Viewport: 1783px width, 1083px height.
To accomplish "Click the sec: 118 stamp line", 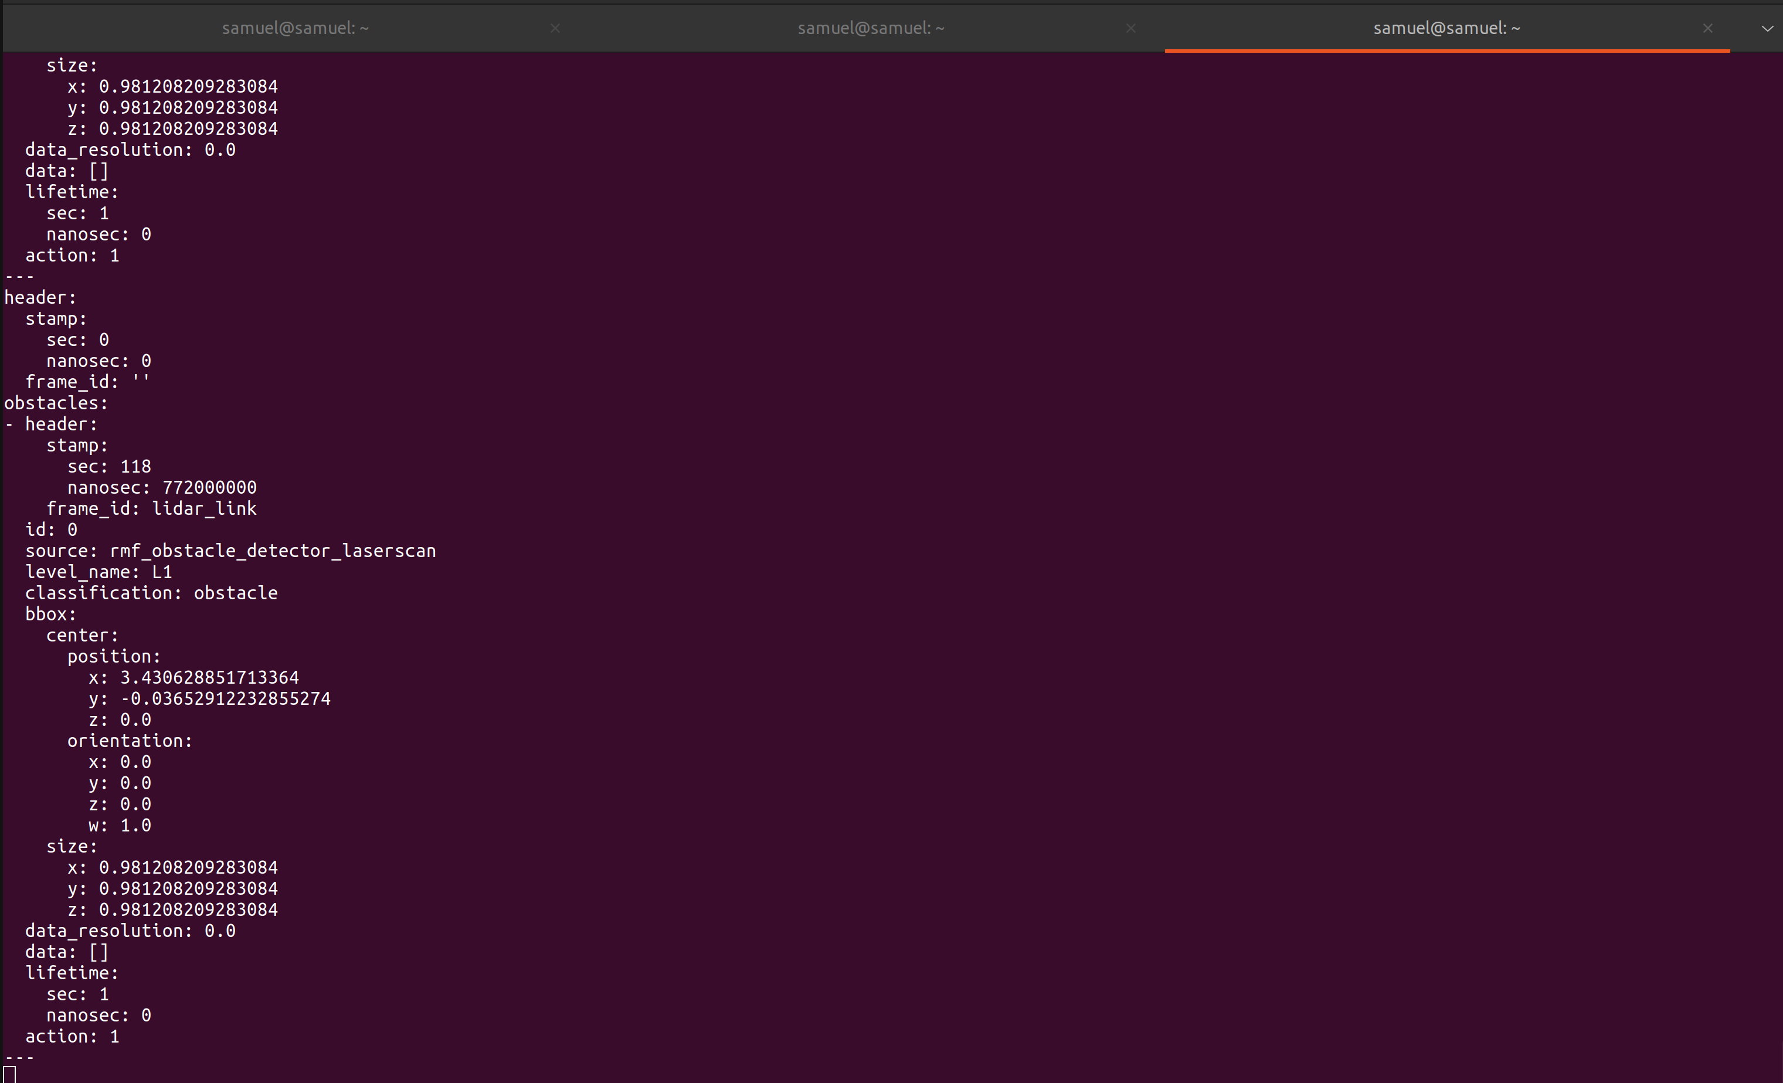I will [x=109, y=466].
